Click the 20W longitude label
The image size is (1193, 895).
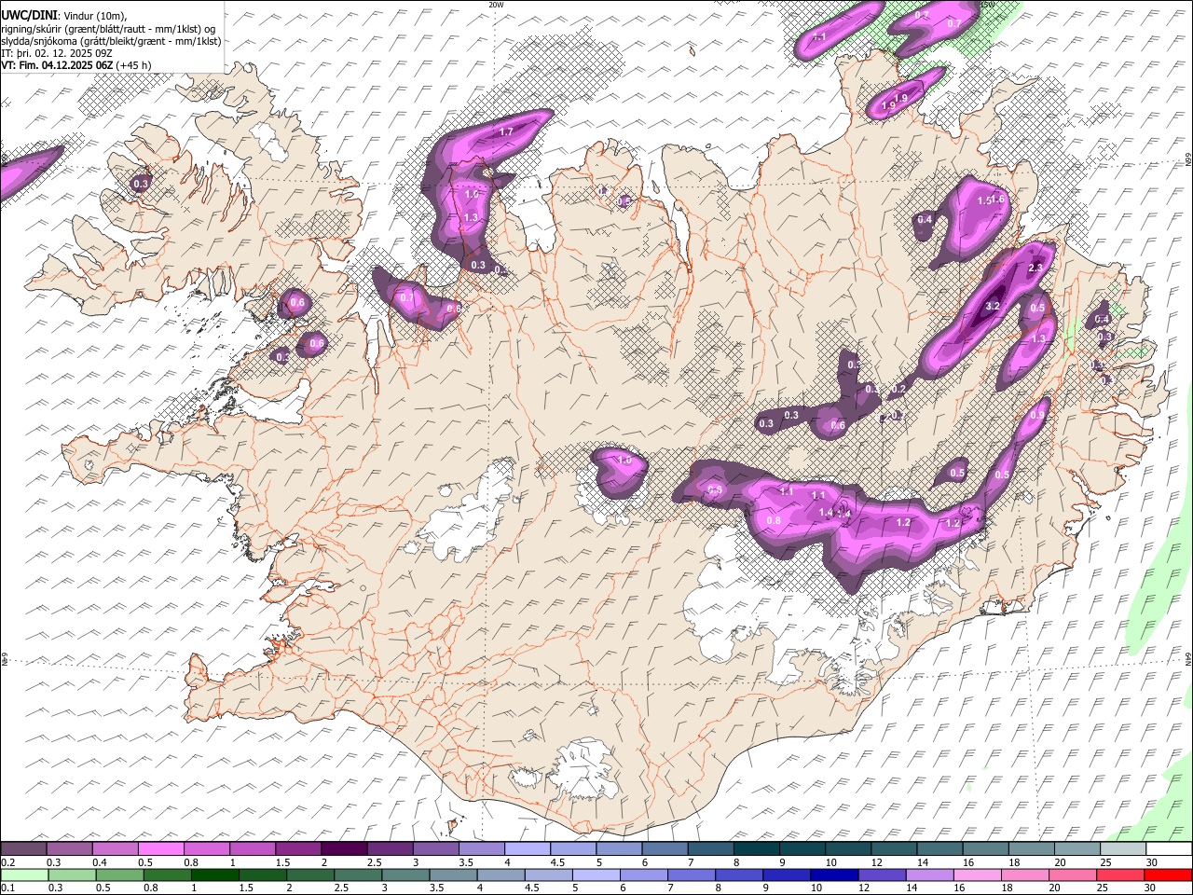coord(496,5)
